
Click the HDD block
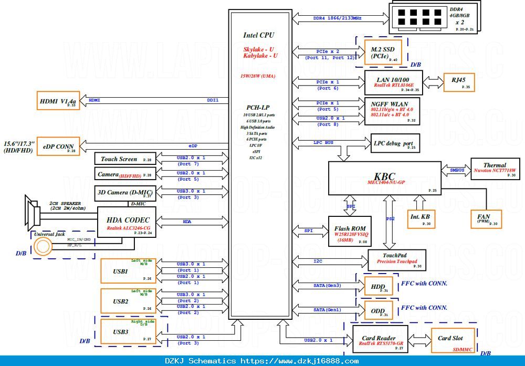(x=379, y=286)
